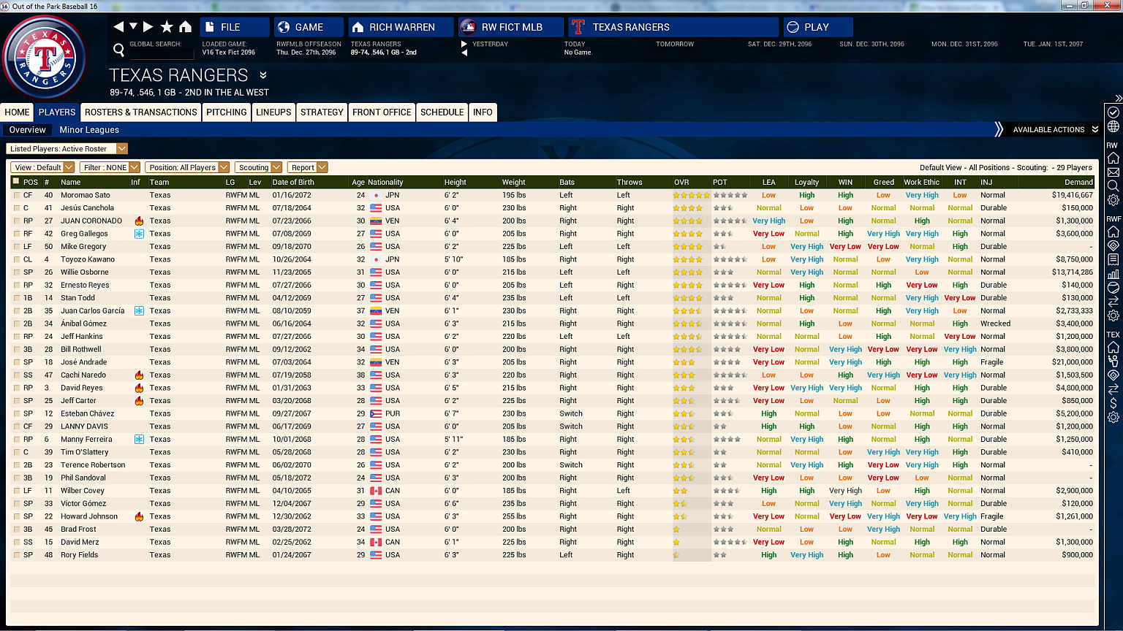Click the bar chart statistics icon in sidebar

click(1113, 274)
